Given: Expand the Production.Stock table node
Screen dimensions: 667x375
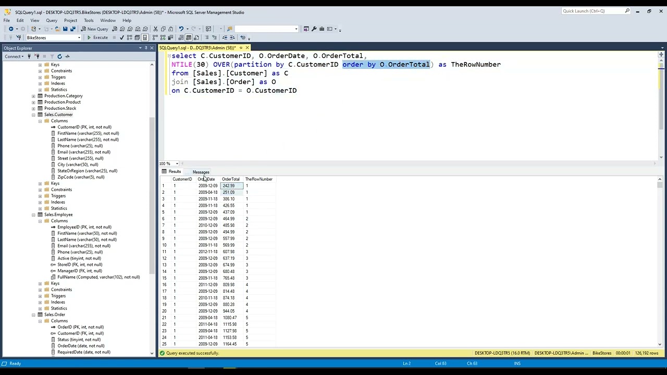Looking at the screenshot, I should 33,108.
